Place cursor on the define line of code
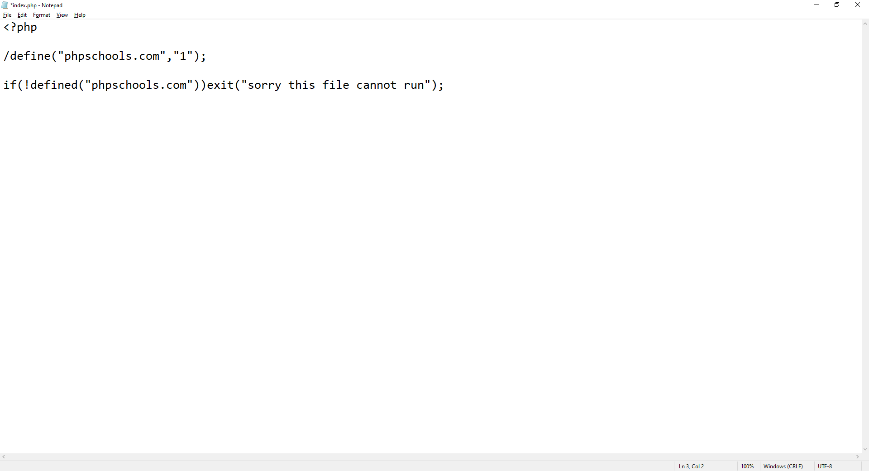Image resolution: width=869 pixels, height=471 pixels. (104, 56)
